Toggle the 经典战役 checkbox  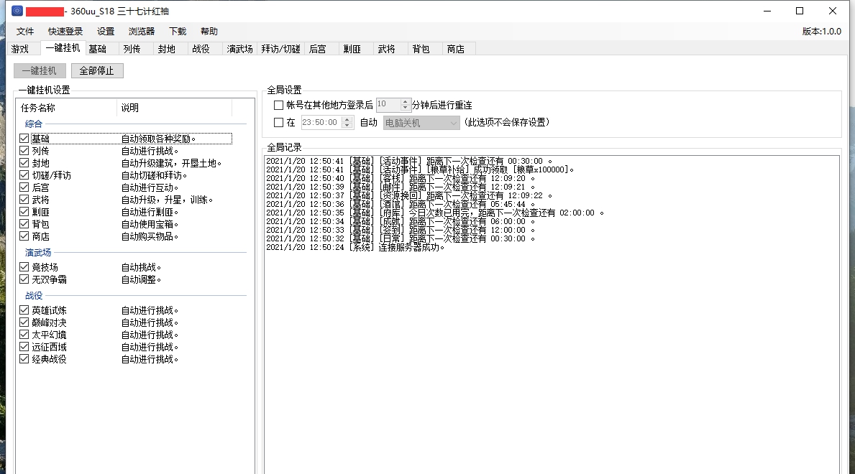click(x=24, y=358)
